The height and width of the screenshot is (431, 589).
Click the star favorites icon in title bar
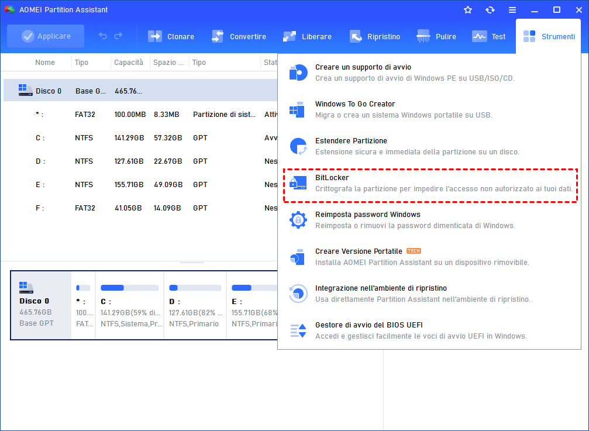pyautogui.click(x=468, y=10)
